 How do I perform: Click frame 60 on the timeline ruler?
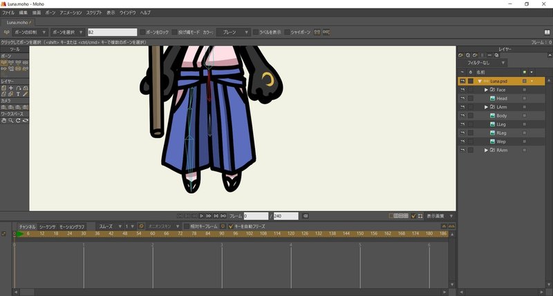click(x=152, y=234)
